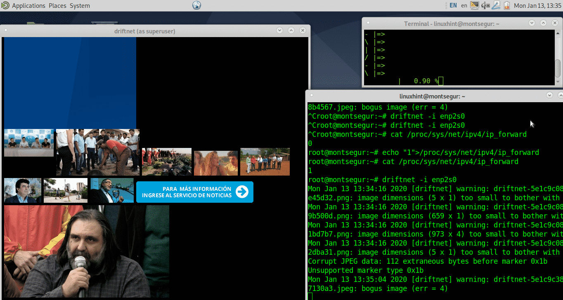Select the large bearded man with microphone image
Image resolution: width=563 pixels, height=300 pixels.
(87, 251)
